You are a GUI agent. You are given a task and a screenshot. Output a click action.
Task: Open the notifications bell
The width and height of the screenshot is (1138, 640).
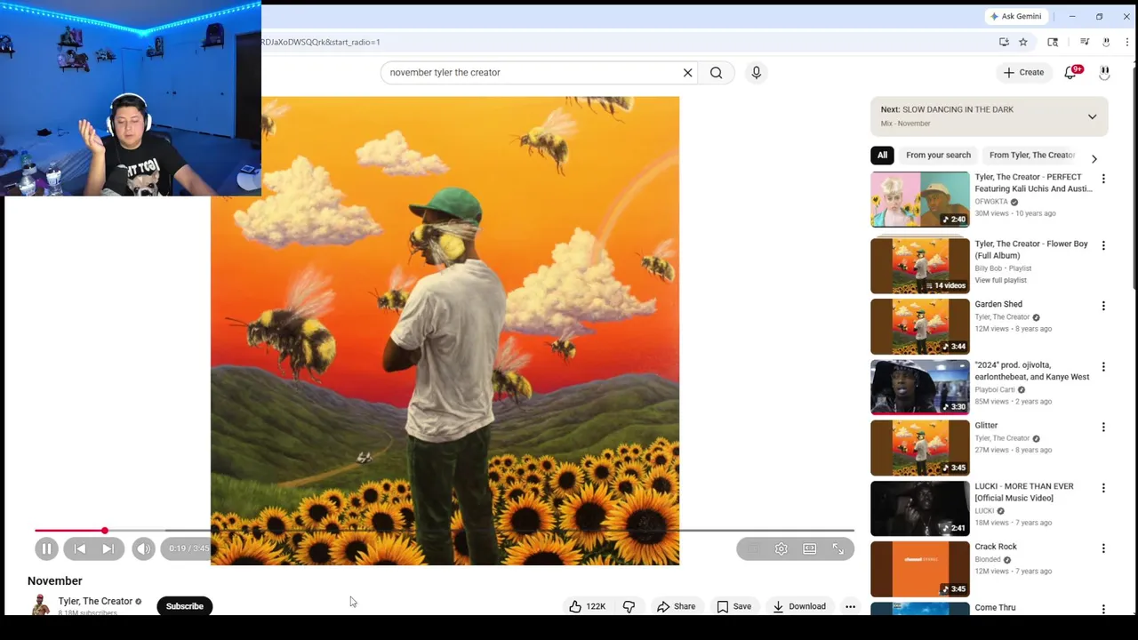[1070, 73]
